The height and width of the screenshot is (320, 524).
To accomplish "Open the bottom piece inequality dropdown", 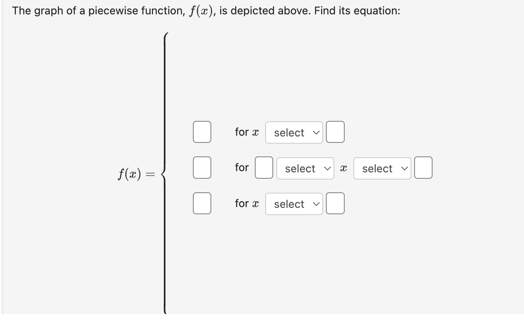I will click(x=294, y=203).
